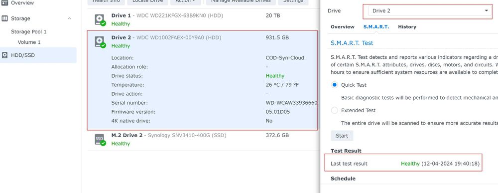
Task: Click the Storage icon in the sidebar
Action: tap(5, 18)
